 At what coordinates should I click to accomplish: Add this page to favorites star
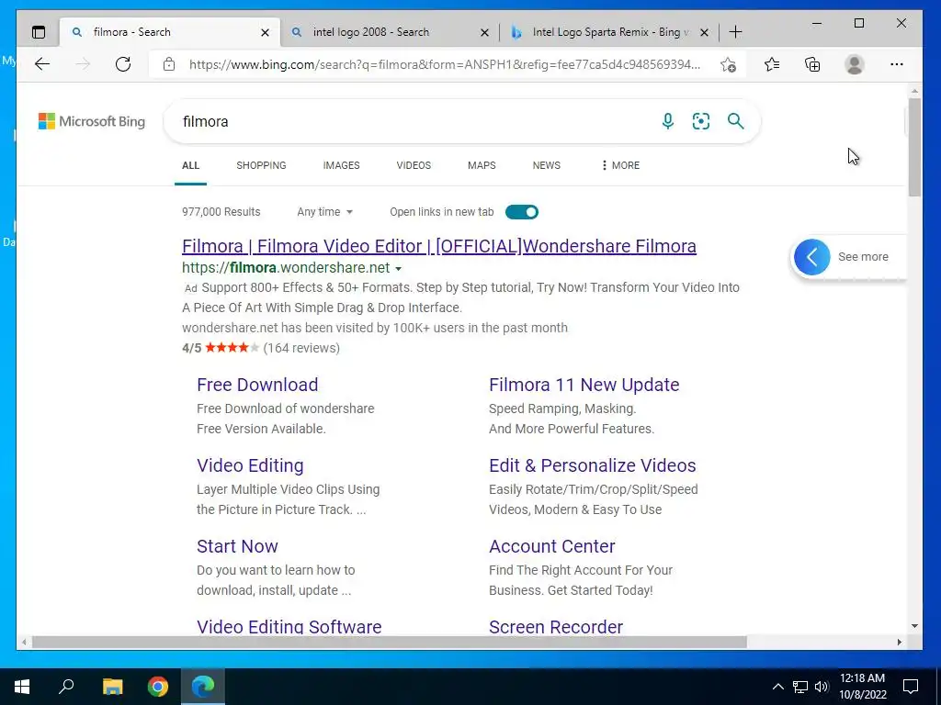[728, 64]
